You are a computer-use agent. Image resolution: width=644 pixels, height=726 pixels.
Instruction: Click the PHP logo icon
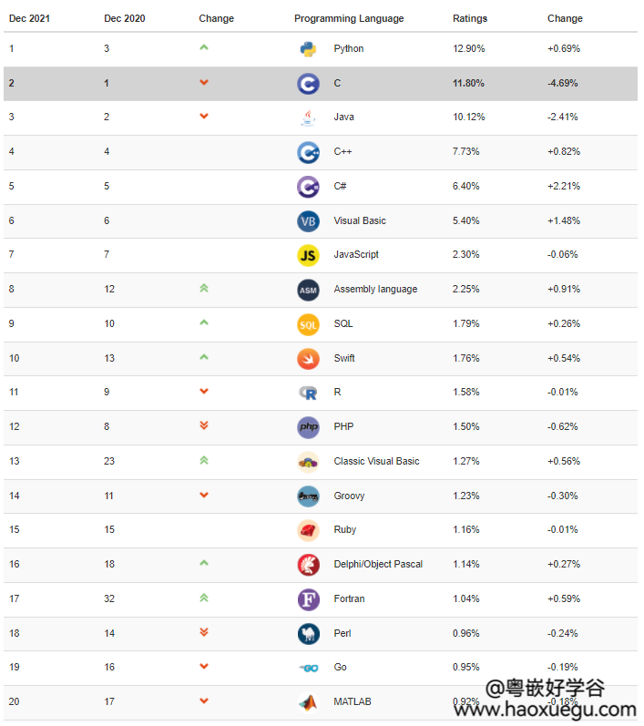tap(308, 427)
